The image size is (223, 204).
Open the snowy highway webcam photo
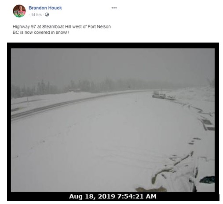[x=113, y=120]
